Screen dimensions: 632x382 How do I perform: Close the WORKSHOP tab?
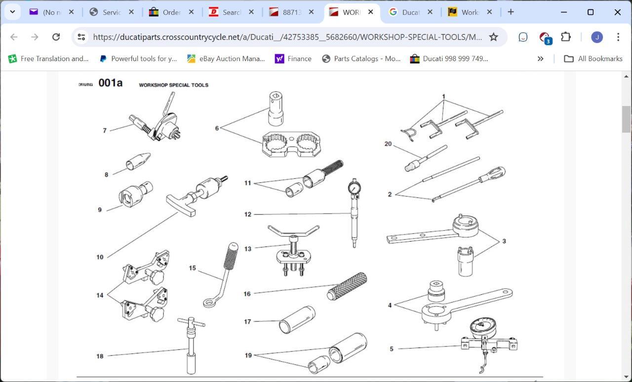pos(371,12)
